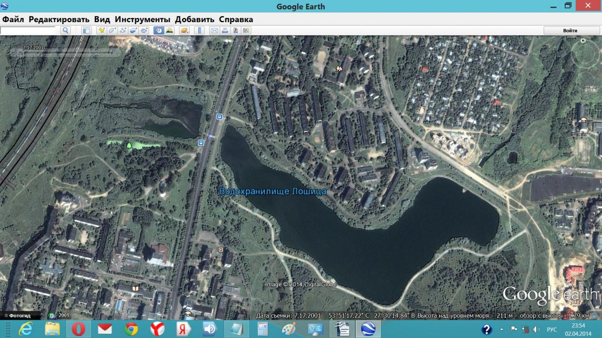Viewport: 602px width, 338px height.
Task: Print the current map view
Action: click(x=225, y=31)
